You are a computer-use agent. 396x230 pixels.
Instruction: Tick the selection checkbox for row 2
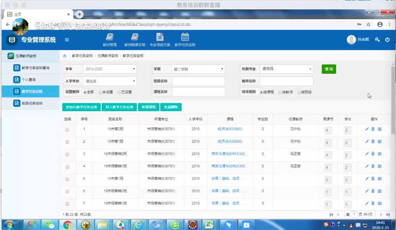click(x=68, y=142)
